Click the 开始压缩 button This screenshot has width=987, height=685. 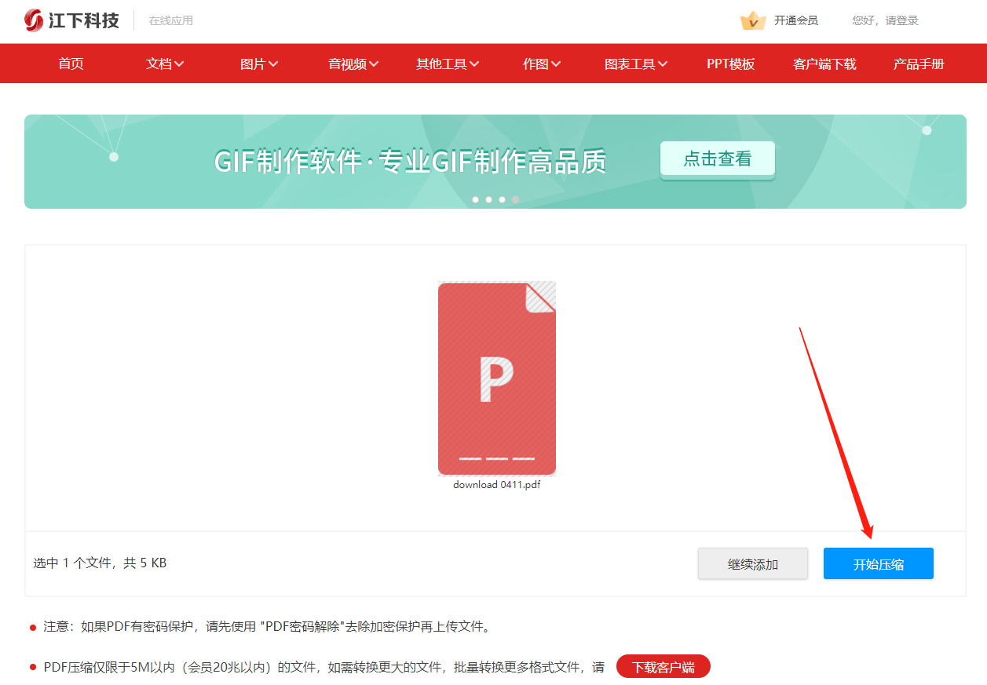pos(878,563)
